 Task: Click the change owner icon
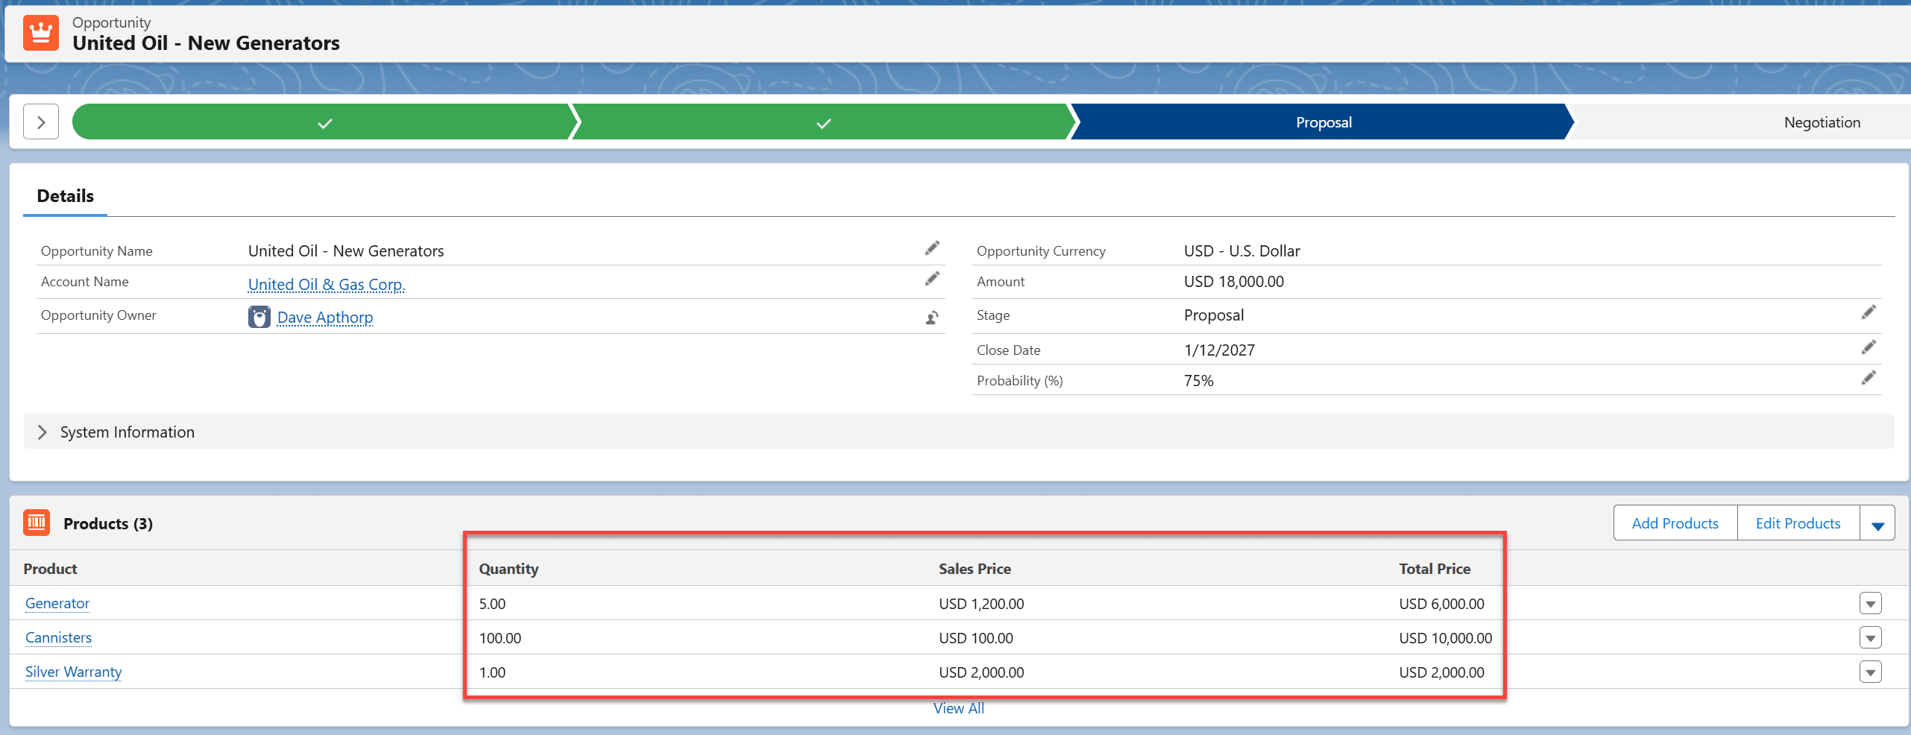point(932,318)
